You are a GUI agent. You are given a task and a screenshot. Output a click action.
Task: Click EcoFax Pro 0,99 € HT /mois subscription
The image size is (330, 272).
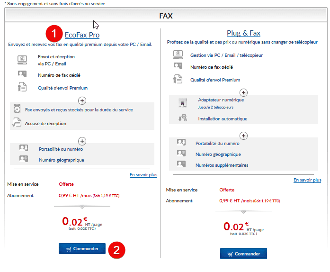click(89, 196)
